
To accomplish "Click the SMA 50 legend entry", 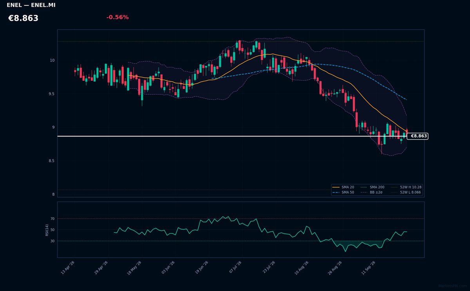I will (343, 193).
